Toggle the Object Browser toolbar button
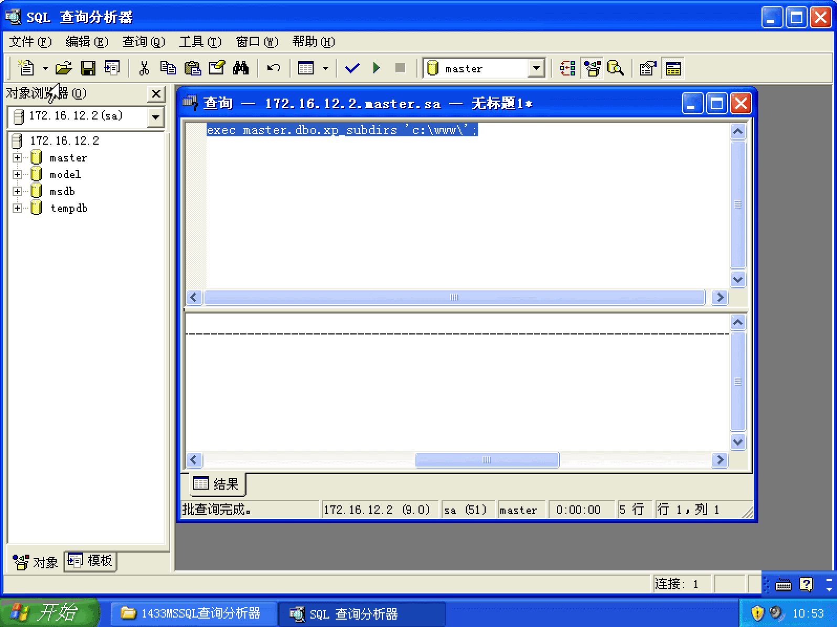 (x=592, y=68)
